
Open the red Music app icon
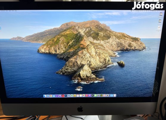[87, 96]
